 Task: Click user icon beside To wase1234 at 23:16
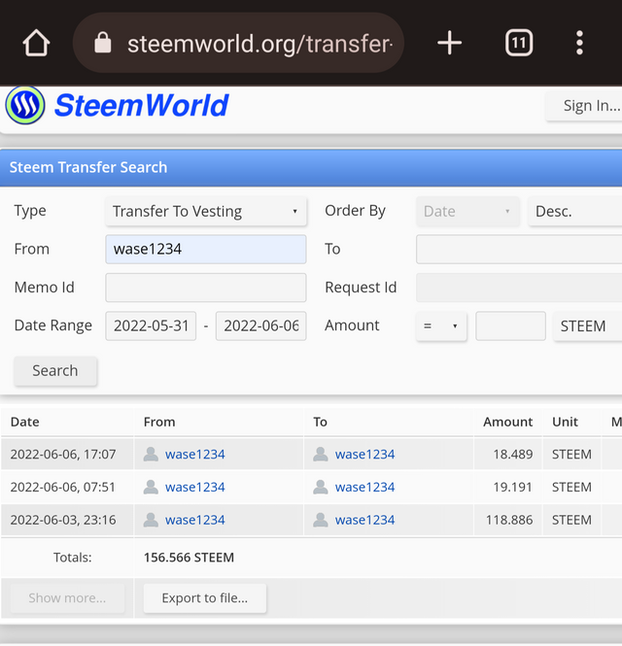pyautogui.click(x=321, y=520)
